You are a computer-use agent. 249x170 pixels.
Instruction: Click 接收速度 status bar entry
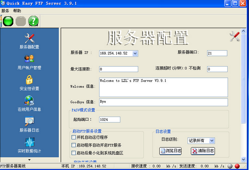[154, 166]
